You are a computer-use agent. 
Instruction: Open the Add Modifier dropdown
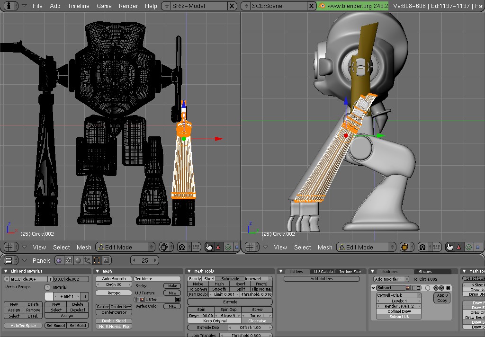tap(391, 279)
